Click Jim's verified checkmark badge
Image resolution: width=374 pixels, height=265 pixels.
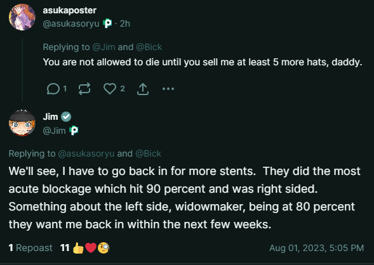[66, 117]
